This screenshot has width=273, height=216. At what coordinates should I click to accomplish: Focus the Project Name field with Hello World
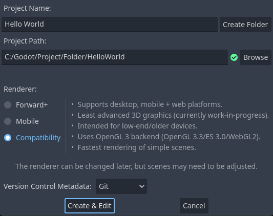click(x=110, y=25)
